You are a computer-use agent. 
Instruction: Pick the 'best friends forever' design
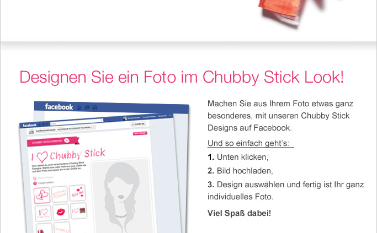point(60,194)
